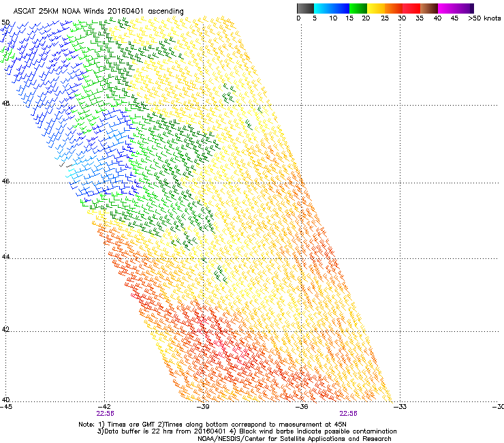Click the chart title 'ASCAT 25KM NOAA Winds 20160401 ascending'
The image size is (504, 443).
pyautogui.click(x=98, y=12)
